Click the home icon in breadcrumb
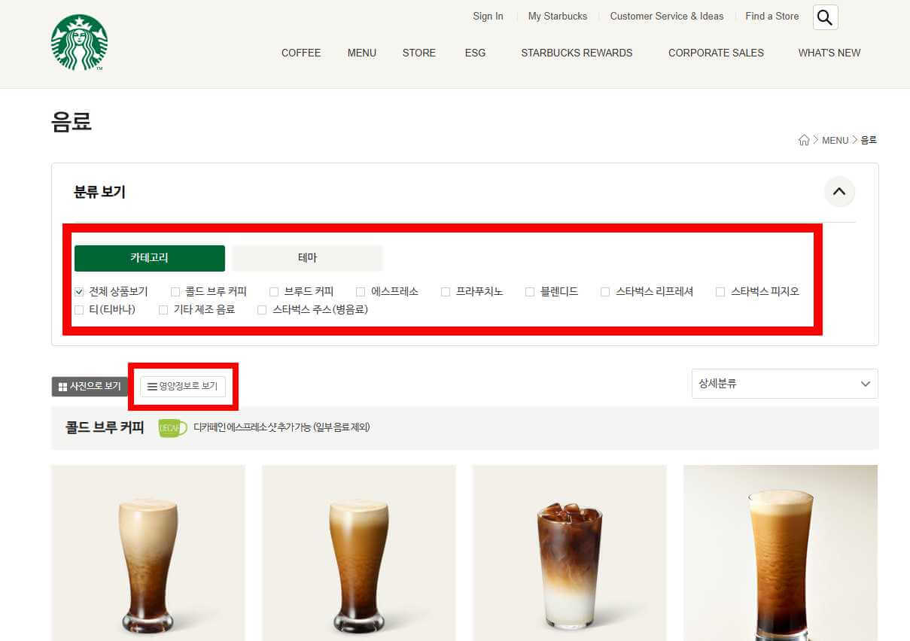Screen dimensions: 910x641 804,140
